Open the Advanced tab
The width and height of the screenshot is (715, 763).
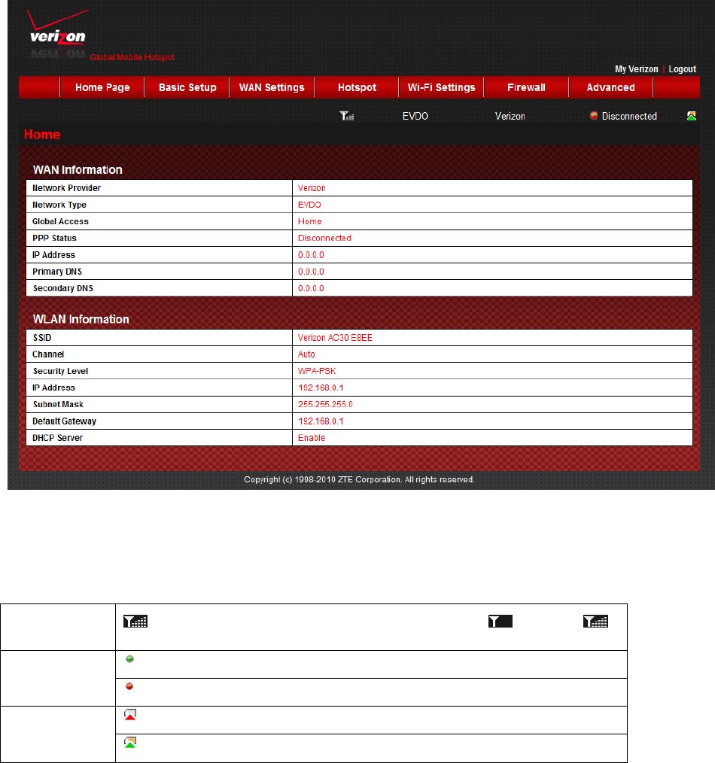[611, 87]
